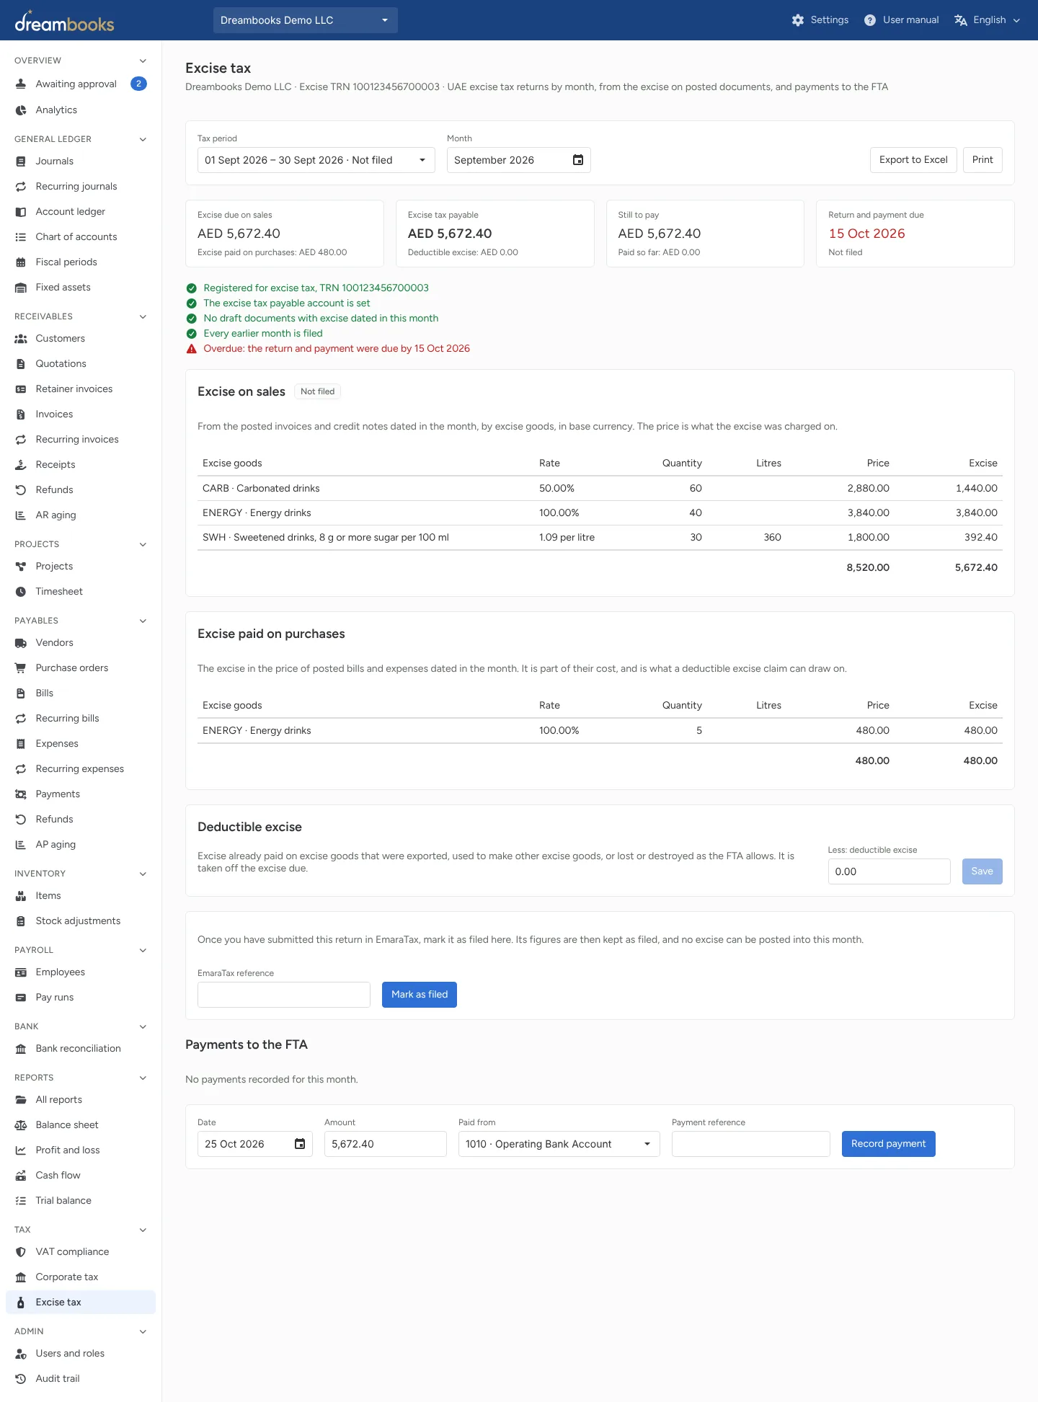
Task: Click the dreambooks logo
Action: (64, 21)
